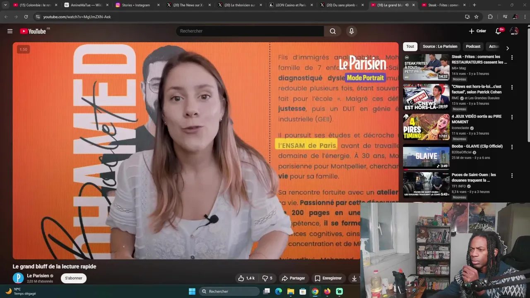Click the YouTube URL address bar
530x298 pixels.
(77, 17)
